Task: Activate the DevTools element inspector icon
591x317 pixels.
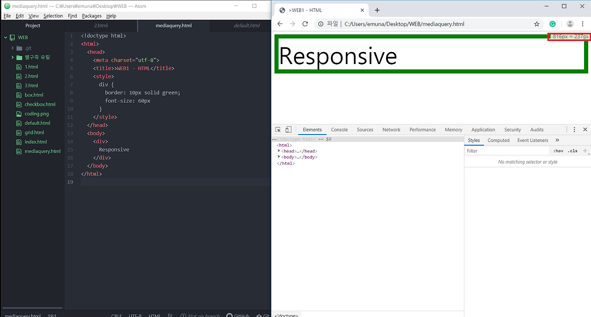Action: pos(278,130)
